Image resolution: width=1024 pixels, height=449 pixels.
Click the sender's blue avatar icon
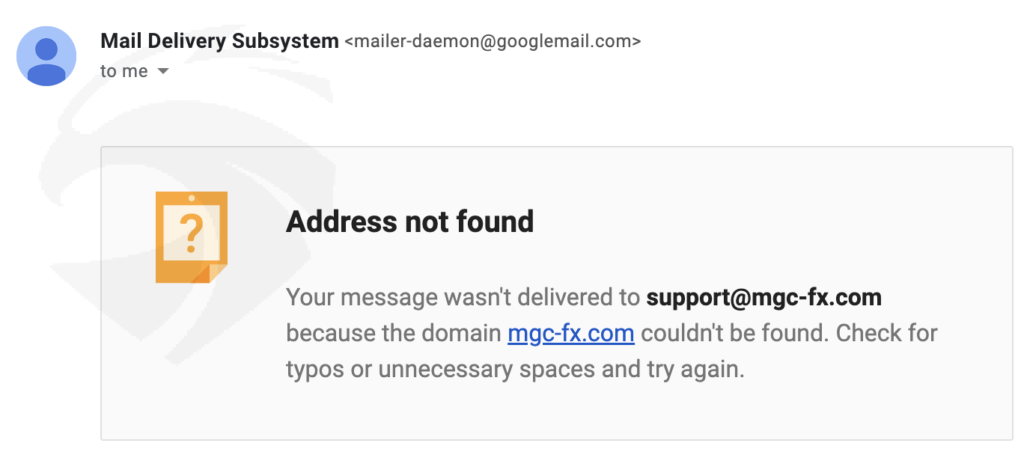(x=46, y=56)
